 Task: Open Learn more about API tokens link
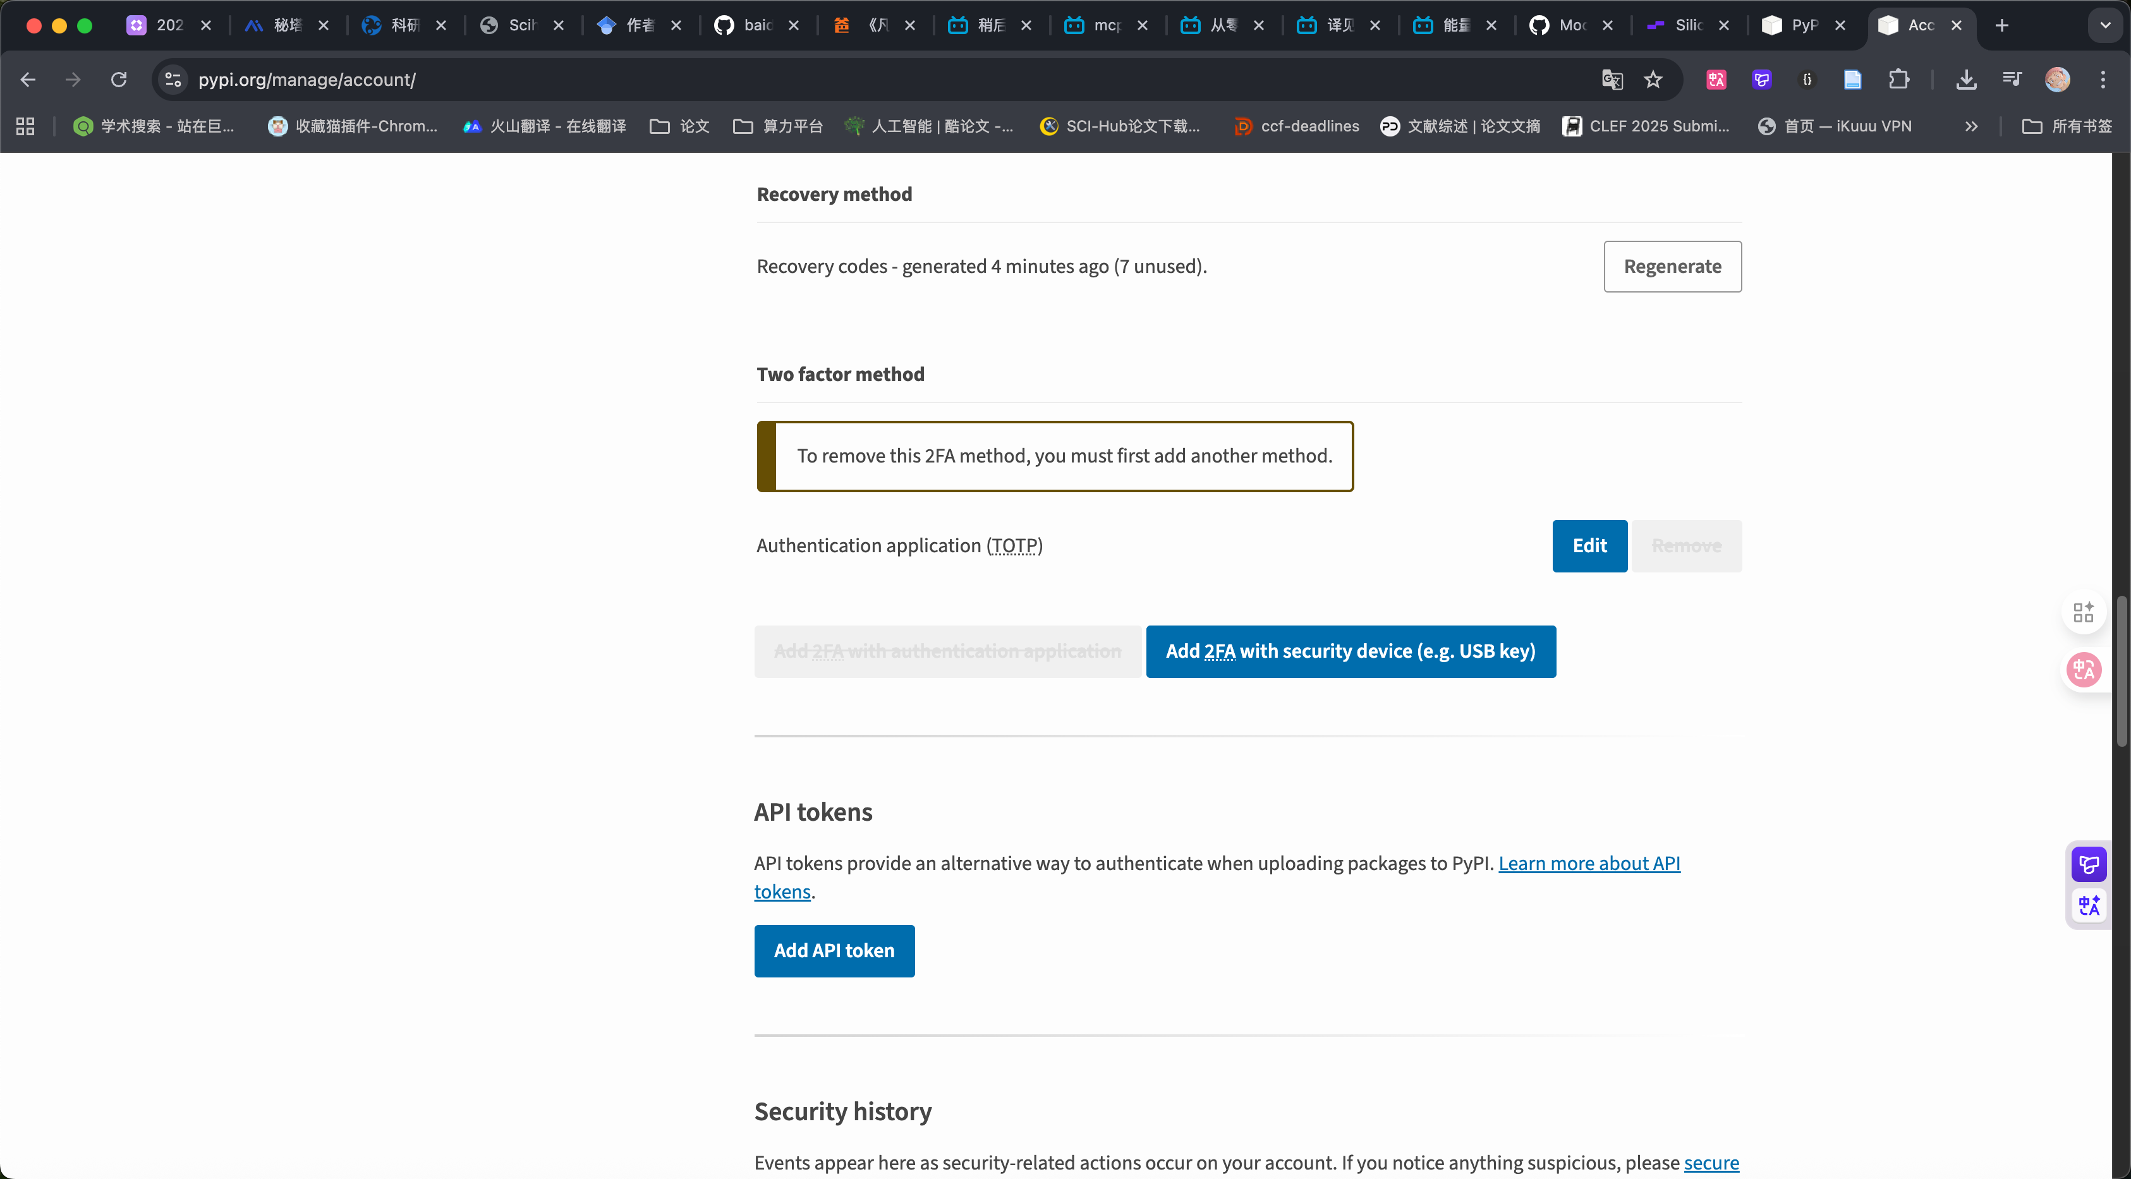1589,863
